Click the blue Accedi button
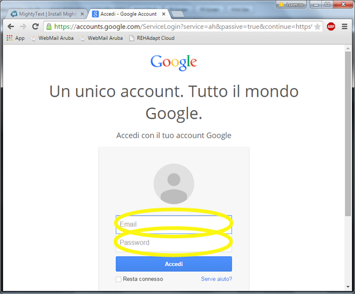Viewport: 355px width, 294px height. point(174,264)
